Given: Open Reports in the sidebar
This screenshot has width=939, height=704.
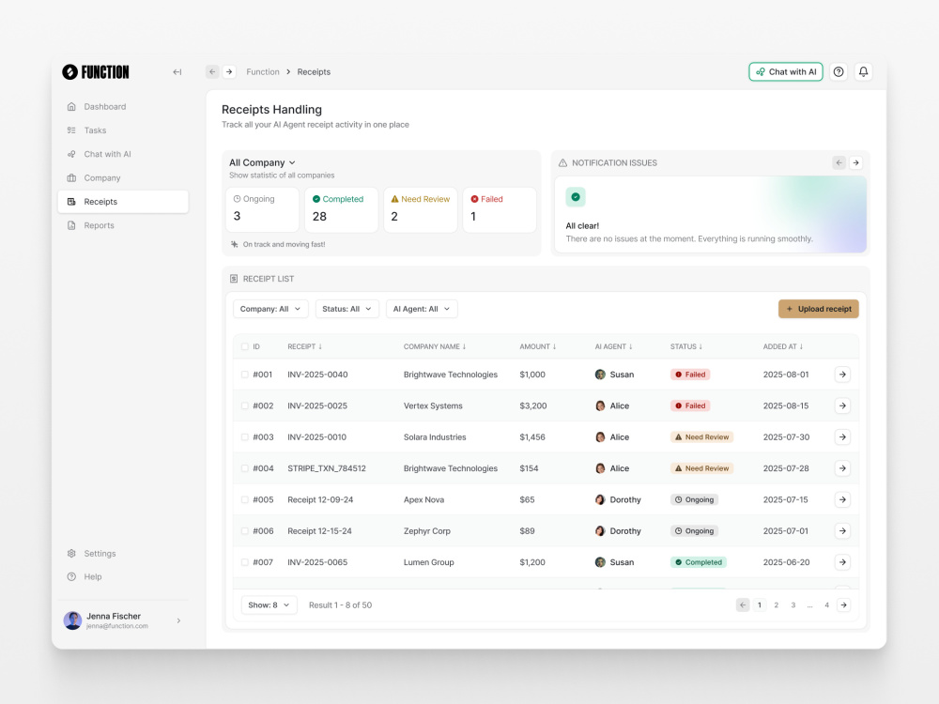Looking at the screenshot, I should tap(123, 225).
